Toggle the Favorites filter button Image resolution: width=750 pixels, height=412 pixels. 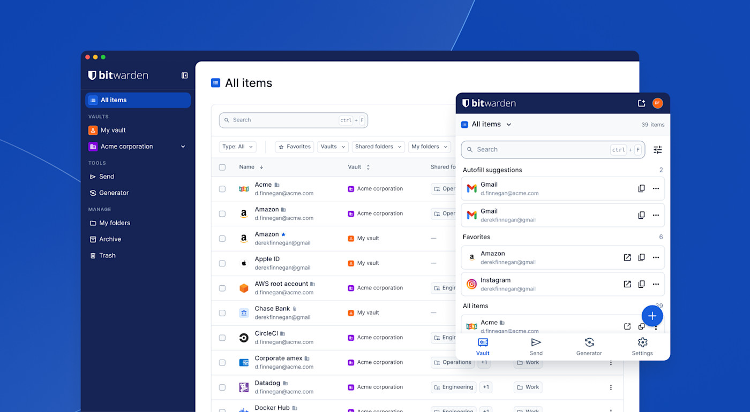tap(295, 147)
